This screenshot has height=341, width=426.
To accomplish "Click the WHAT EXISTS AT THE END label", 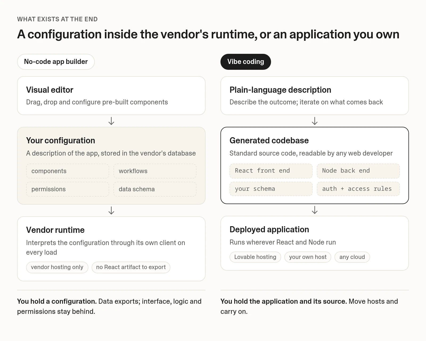I will pos(57,19).
